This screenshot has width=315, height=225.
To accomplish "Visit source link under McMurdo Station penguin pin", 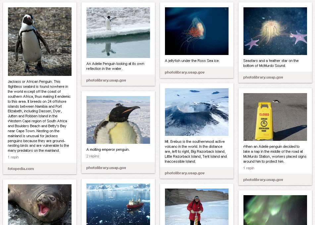I will [x=263, y=180].
